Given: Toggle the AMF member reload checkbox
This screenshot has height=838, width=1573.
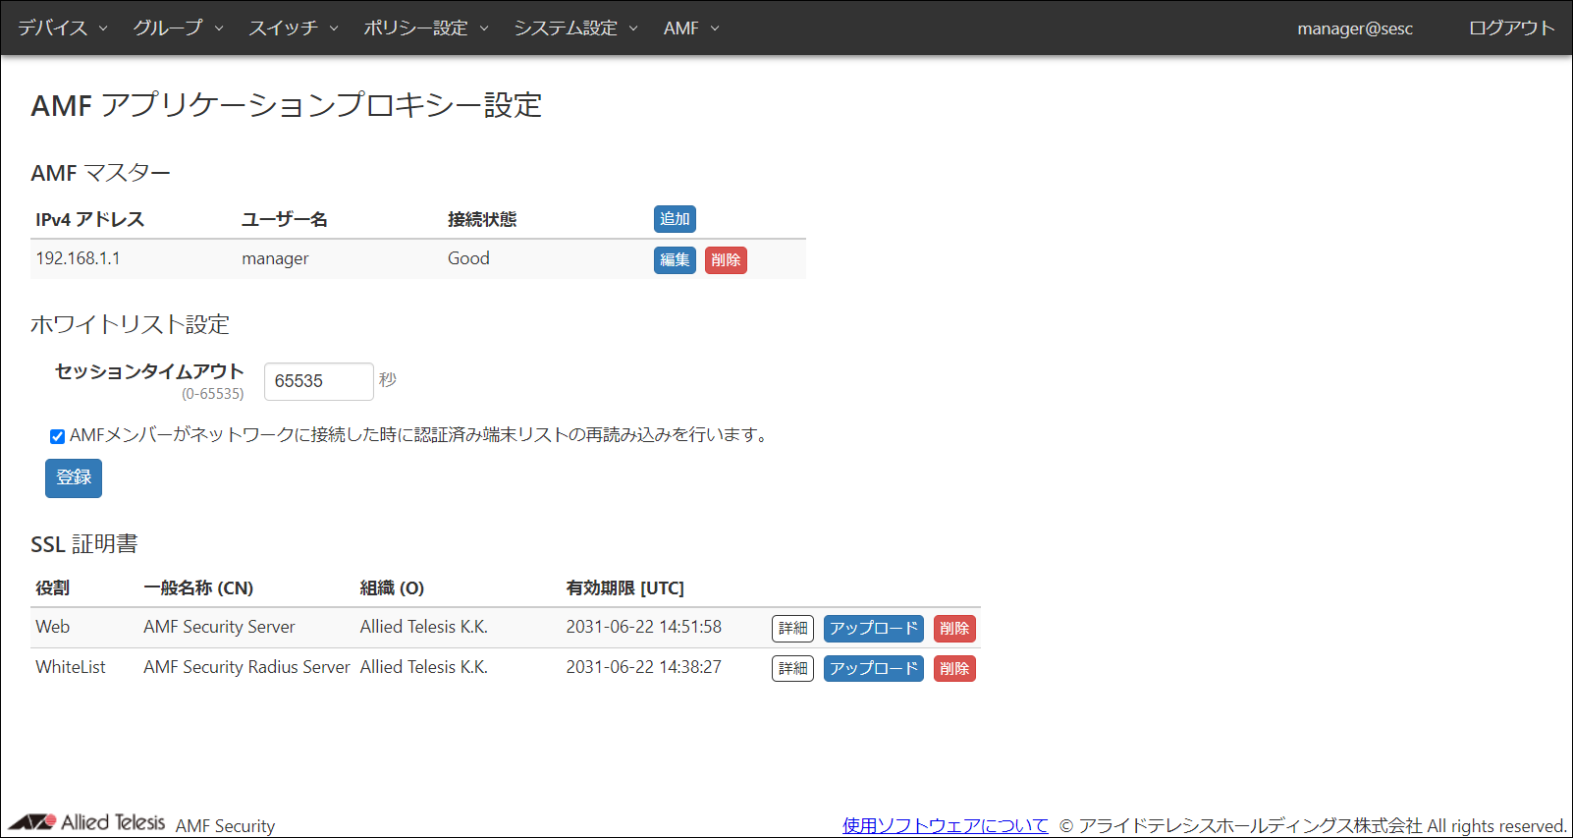Looking at the screenshot, I should coord(58,436).
